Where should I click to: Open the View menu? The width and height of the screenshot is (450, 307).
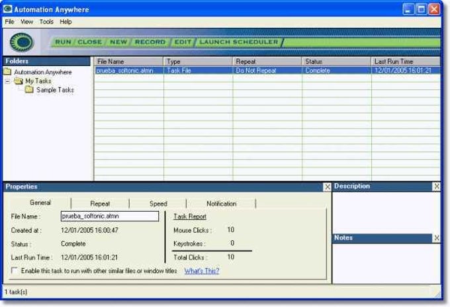[x=26, y=22]
